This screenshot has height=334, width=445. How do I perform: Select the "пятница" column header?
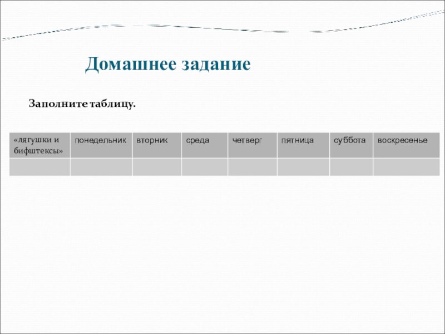[x=303, y=145]
